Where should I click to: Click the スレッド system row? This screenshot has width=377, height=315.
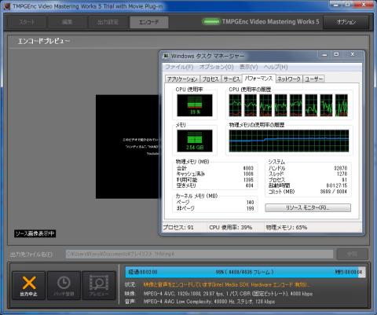click(308, 174)
